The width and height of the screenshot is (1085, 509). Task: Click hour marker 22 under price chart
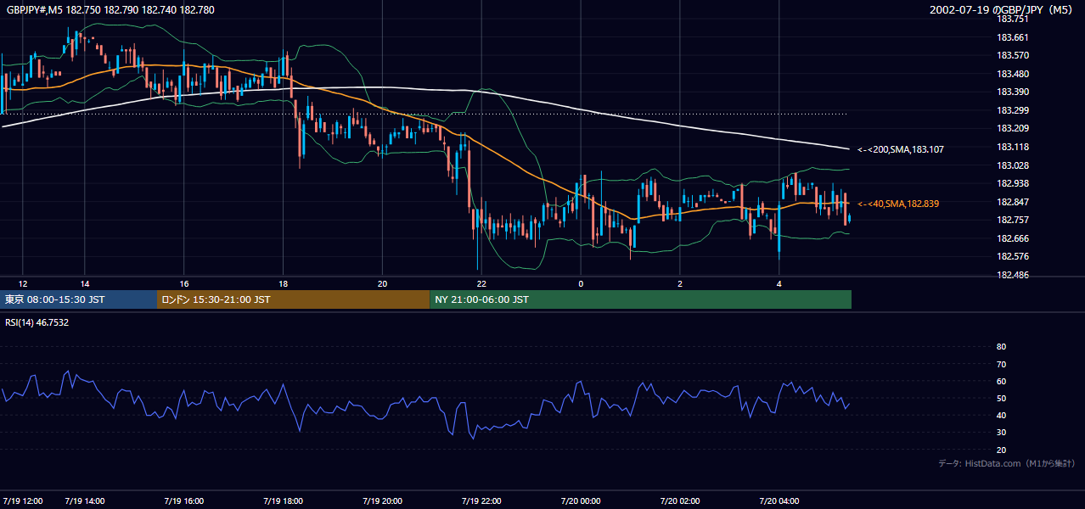pyautogui.click(x=481, y=283)
